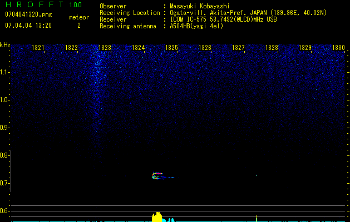Click the Receiving Location label
The image size is (350, 222).
click(130, 13)
